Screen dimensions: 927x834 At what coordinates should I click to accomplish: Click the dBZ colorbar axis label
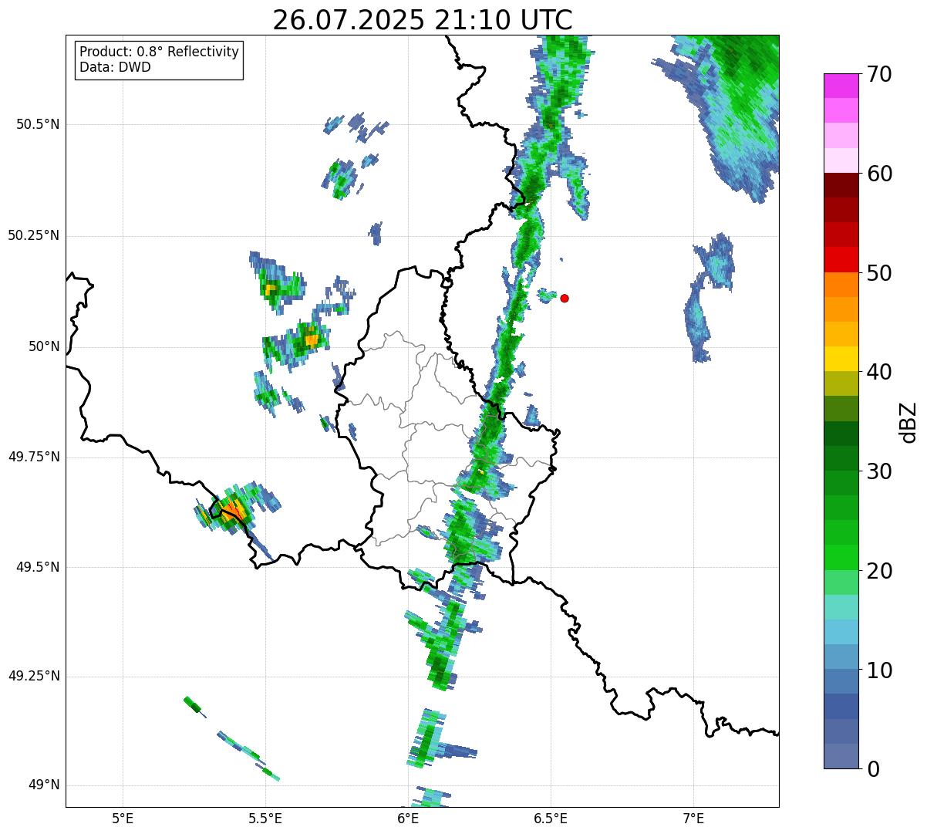pyautogui.click(x=908, y=421)
